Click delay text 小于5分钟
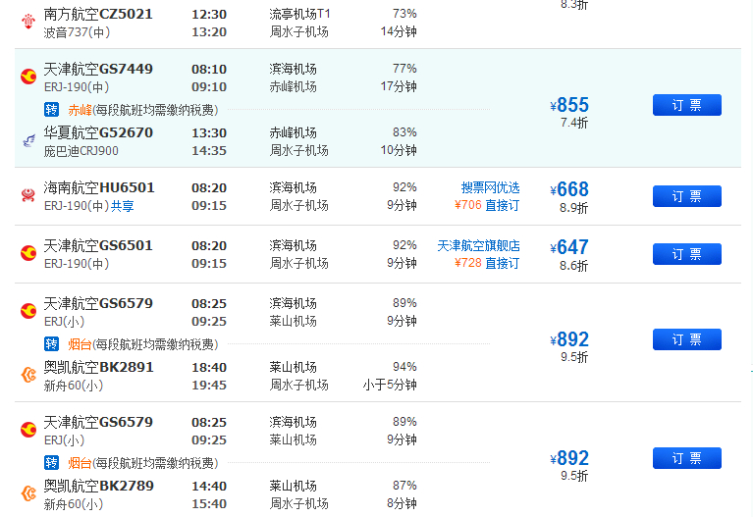The height and width of the screenshot is (517, 753). [390, 385]
